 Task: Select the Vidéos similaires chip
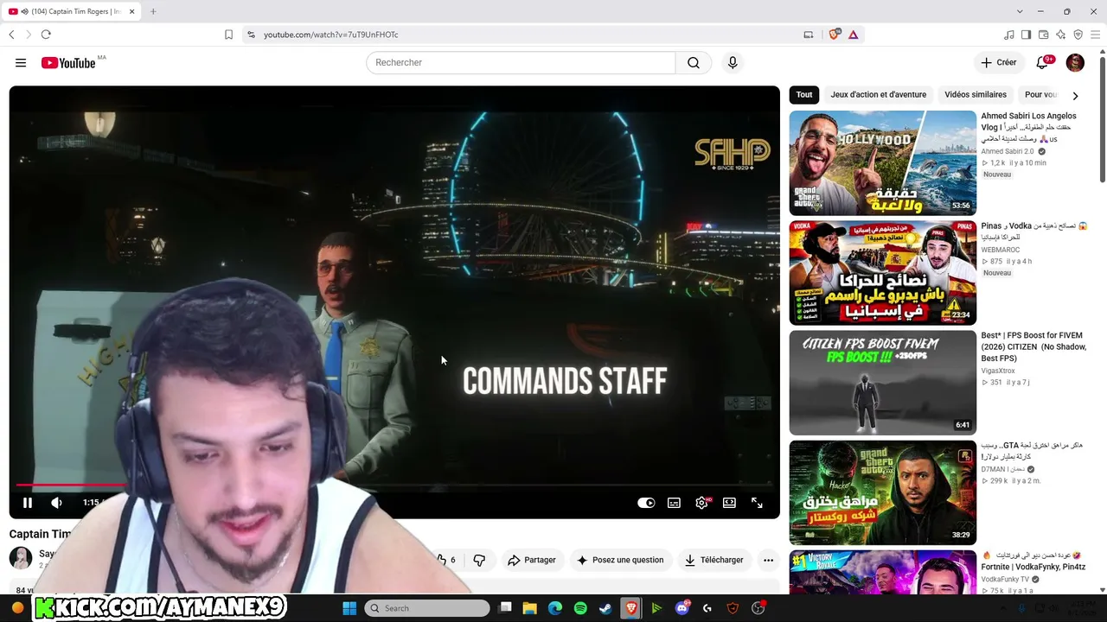pos(976,95)
